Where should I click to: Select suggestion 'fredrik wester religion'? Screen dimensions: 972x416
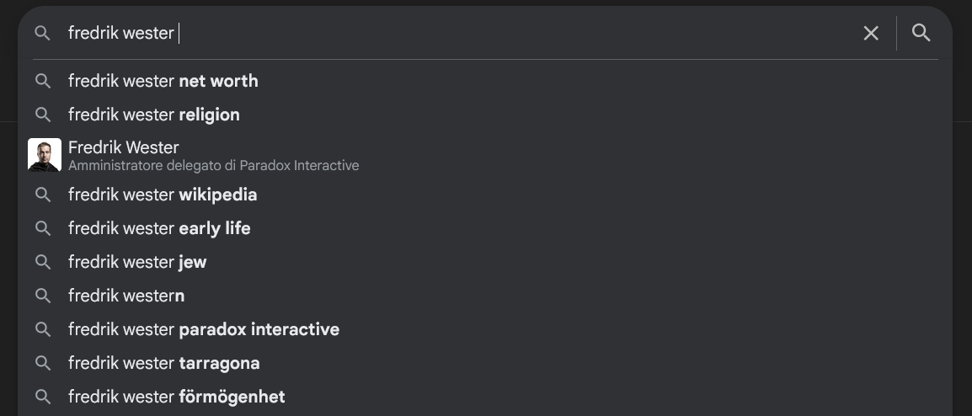click(485, 114)
